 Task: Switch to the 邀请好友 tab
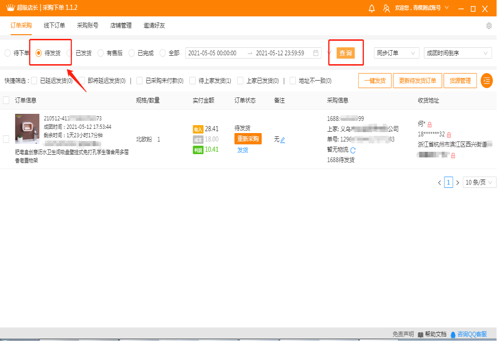point(154,25)
